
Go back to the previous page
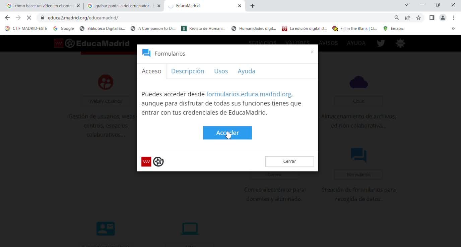tap(7, 18)
